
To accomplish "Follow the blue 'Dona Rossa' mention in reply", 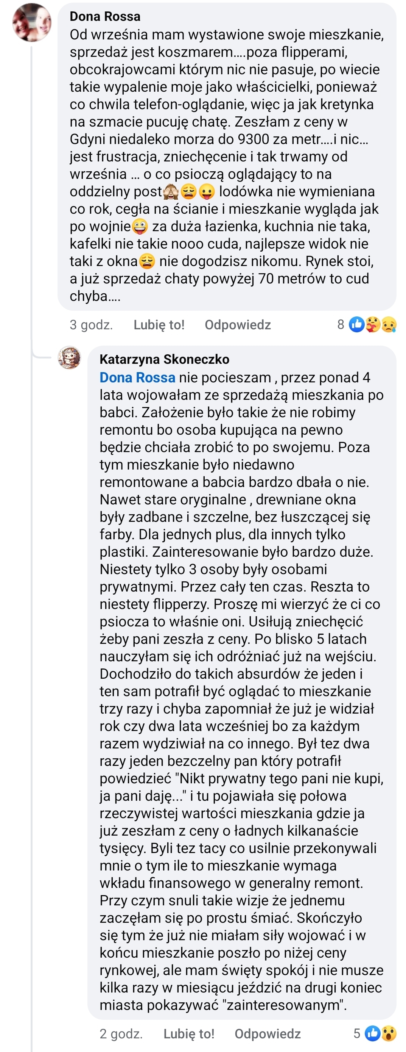I will point(137,377).
